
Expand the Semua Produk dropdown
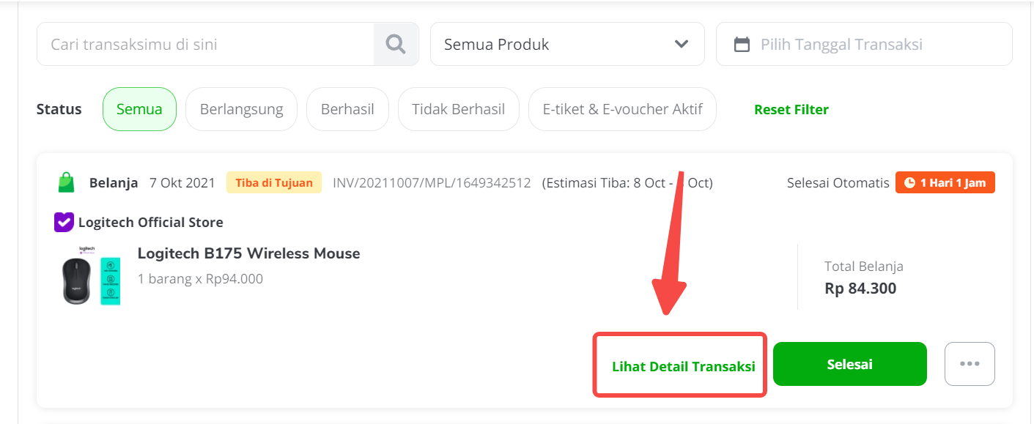click(567, 44)
